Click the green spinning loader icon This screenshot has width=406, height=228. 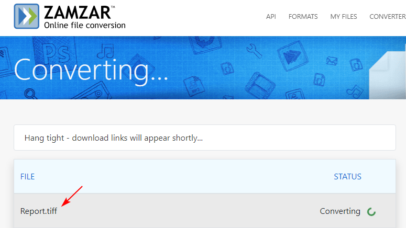(371, 212)
